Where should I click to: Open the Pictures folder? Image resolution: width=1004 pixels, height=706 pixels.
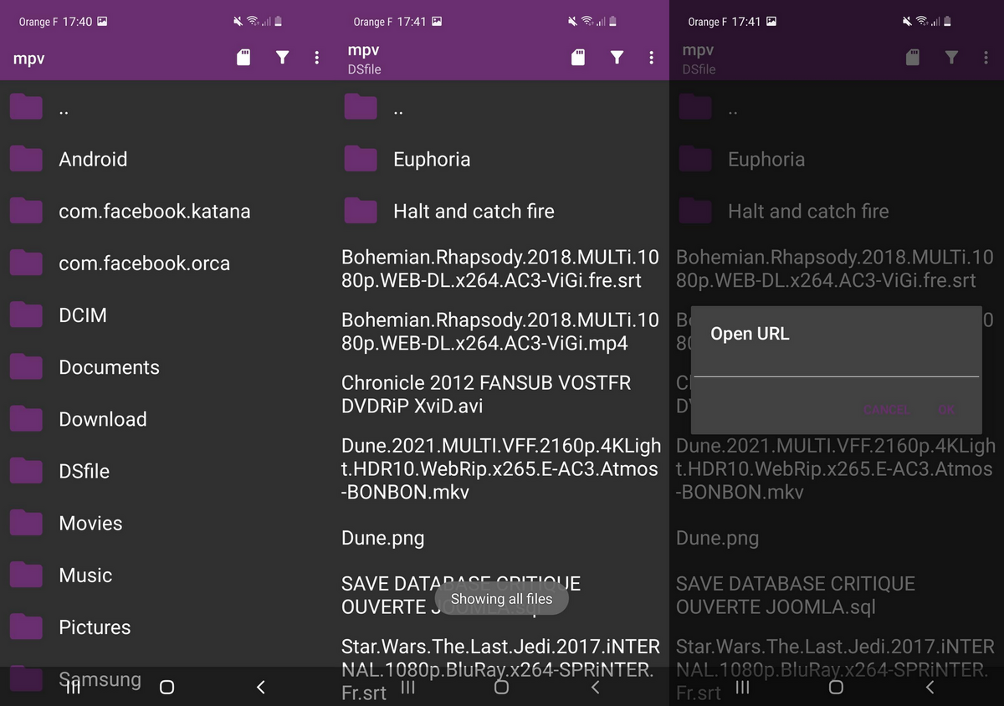(167, 627)
